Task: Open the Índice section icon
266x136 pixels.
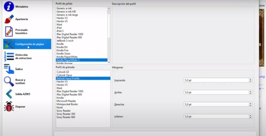Action: (9, 69)
